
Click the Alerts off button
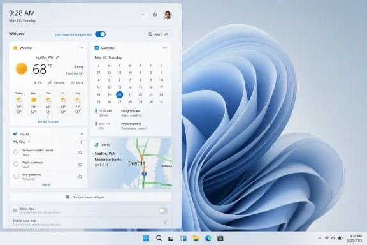158,34
